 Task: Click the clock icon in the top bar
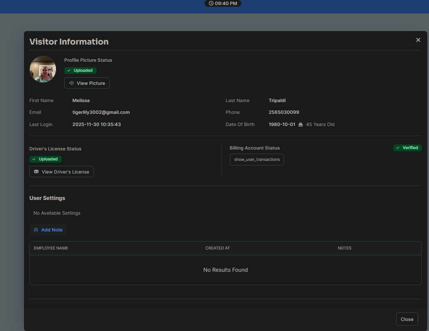coord(211,3)
